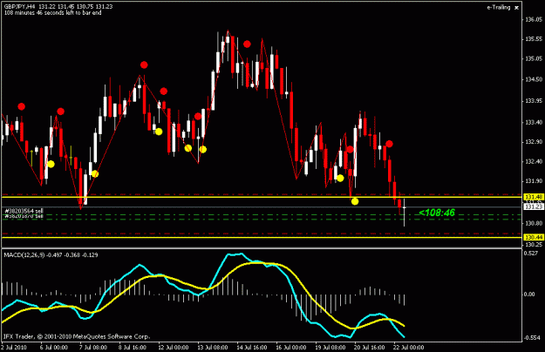The image size is (545, 352).
Task: Click the 0.00 MACD scale value
Action: (529, 294)
